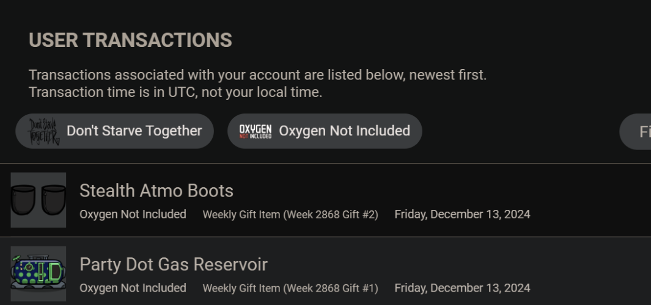Click Oxygen Not Included under Party Dot Gas Reservoir
Image resolution: width=651 pixels, height=305 pixels.
(133, 288)
